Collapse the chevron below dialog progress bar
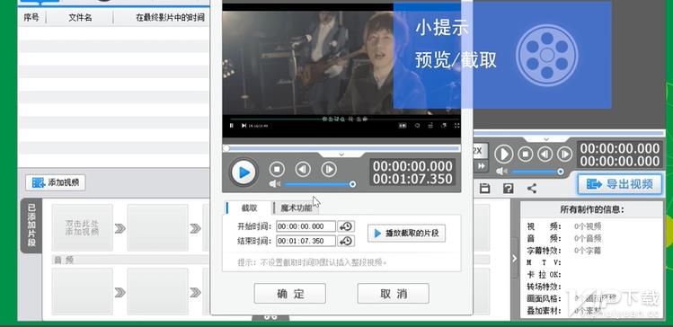 (x=341, y=154)
